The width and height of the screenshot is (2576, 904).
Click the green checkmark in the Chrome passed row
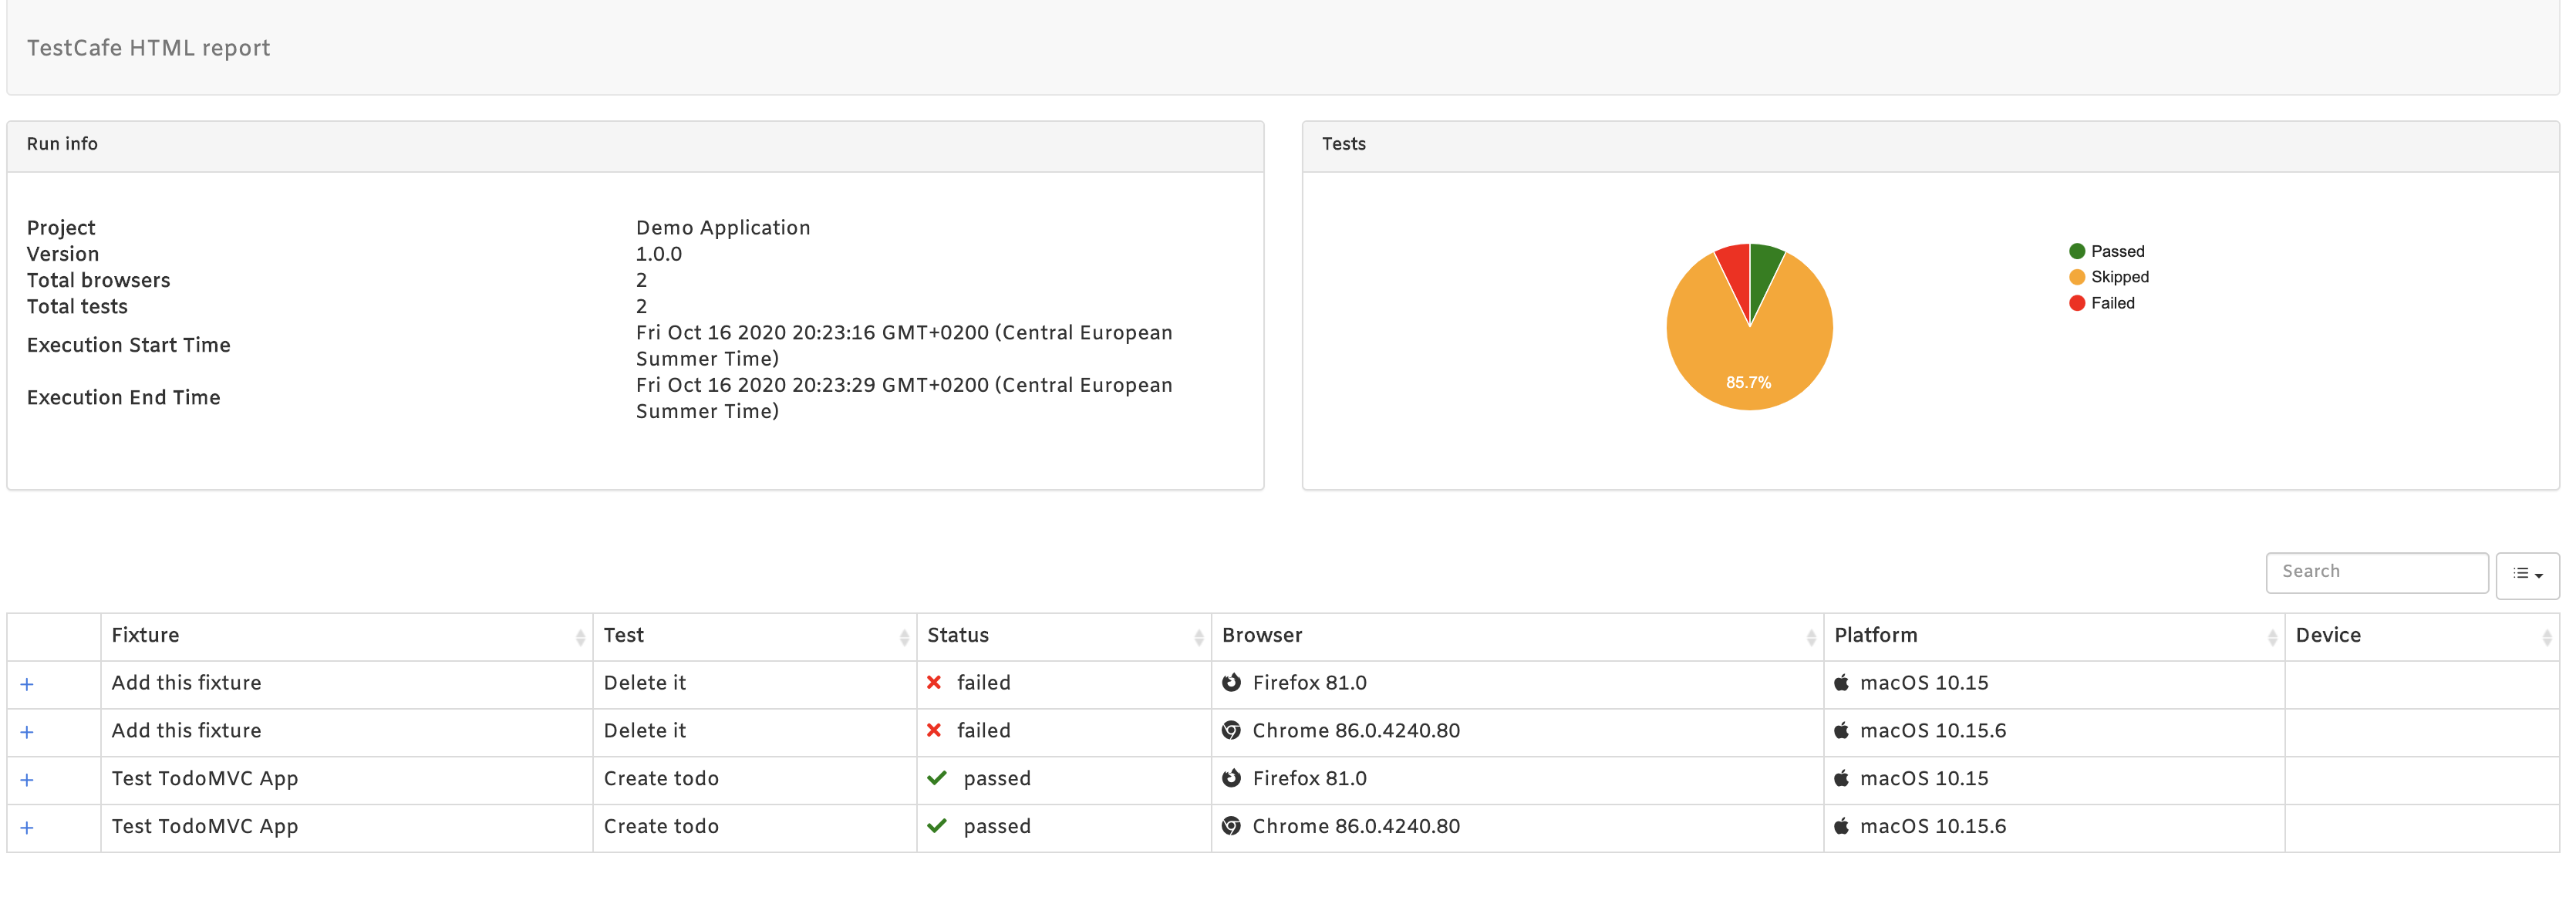(x=937, y=826)
